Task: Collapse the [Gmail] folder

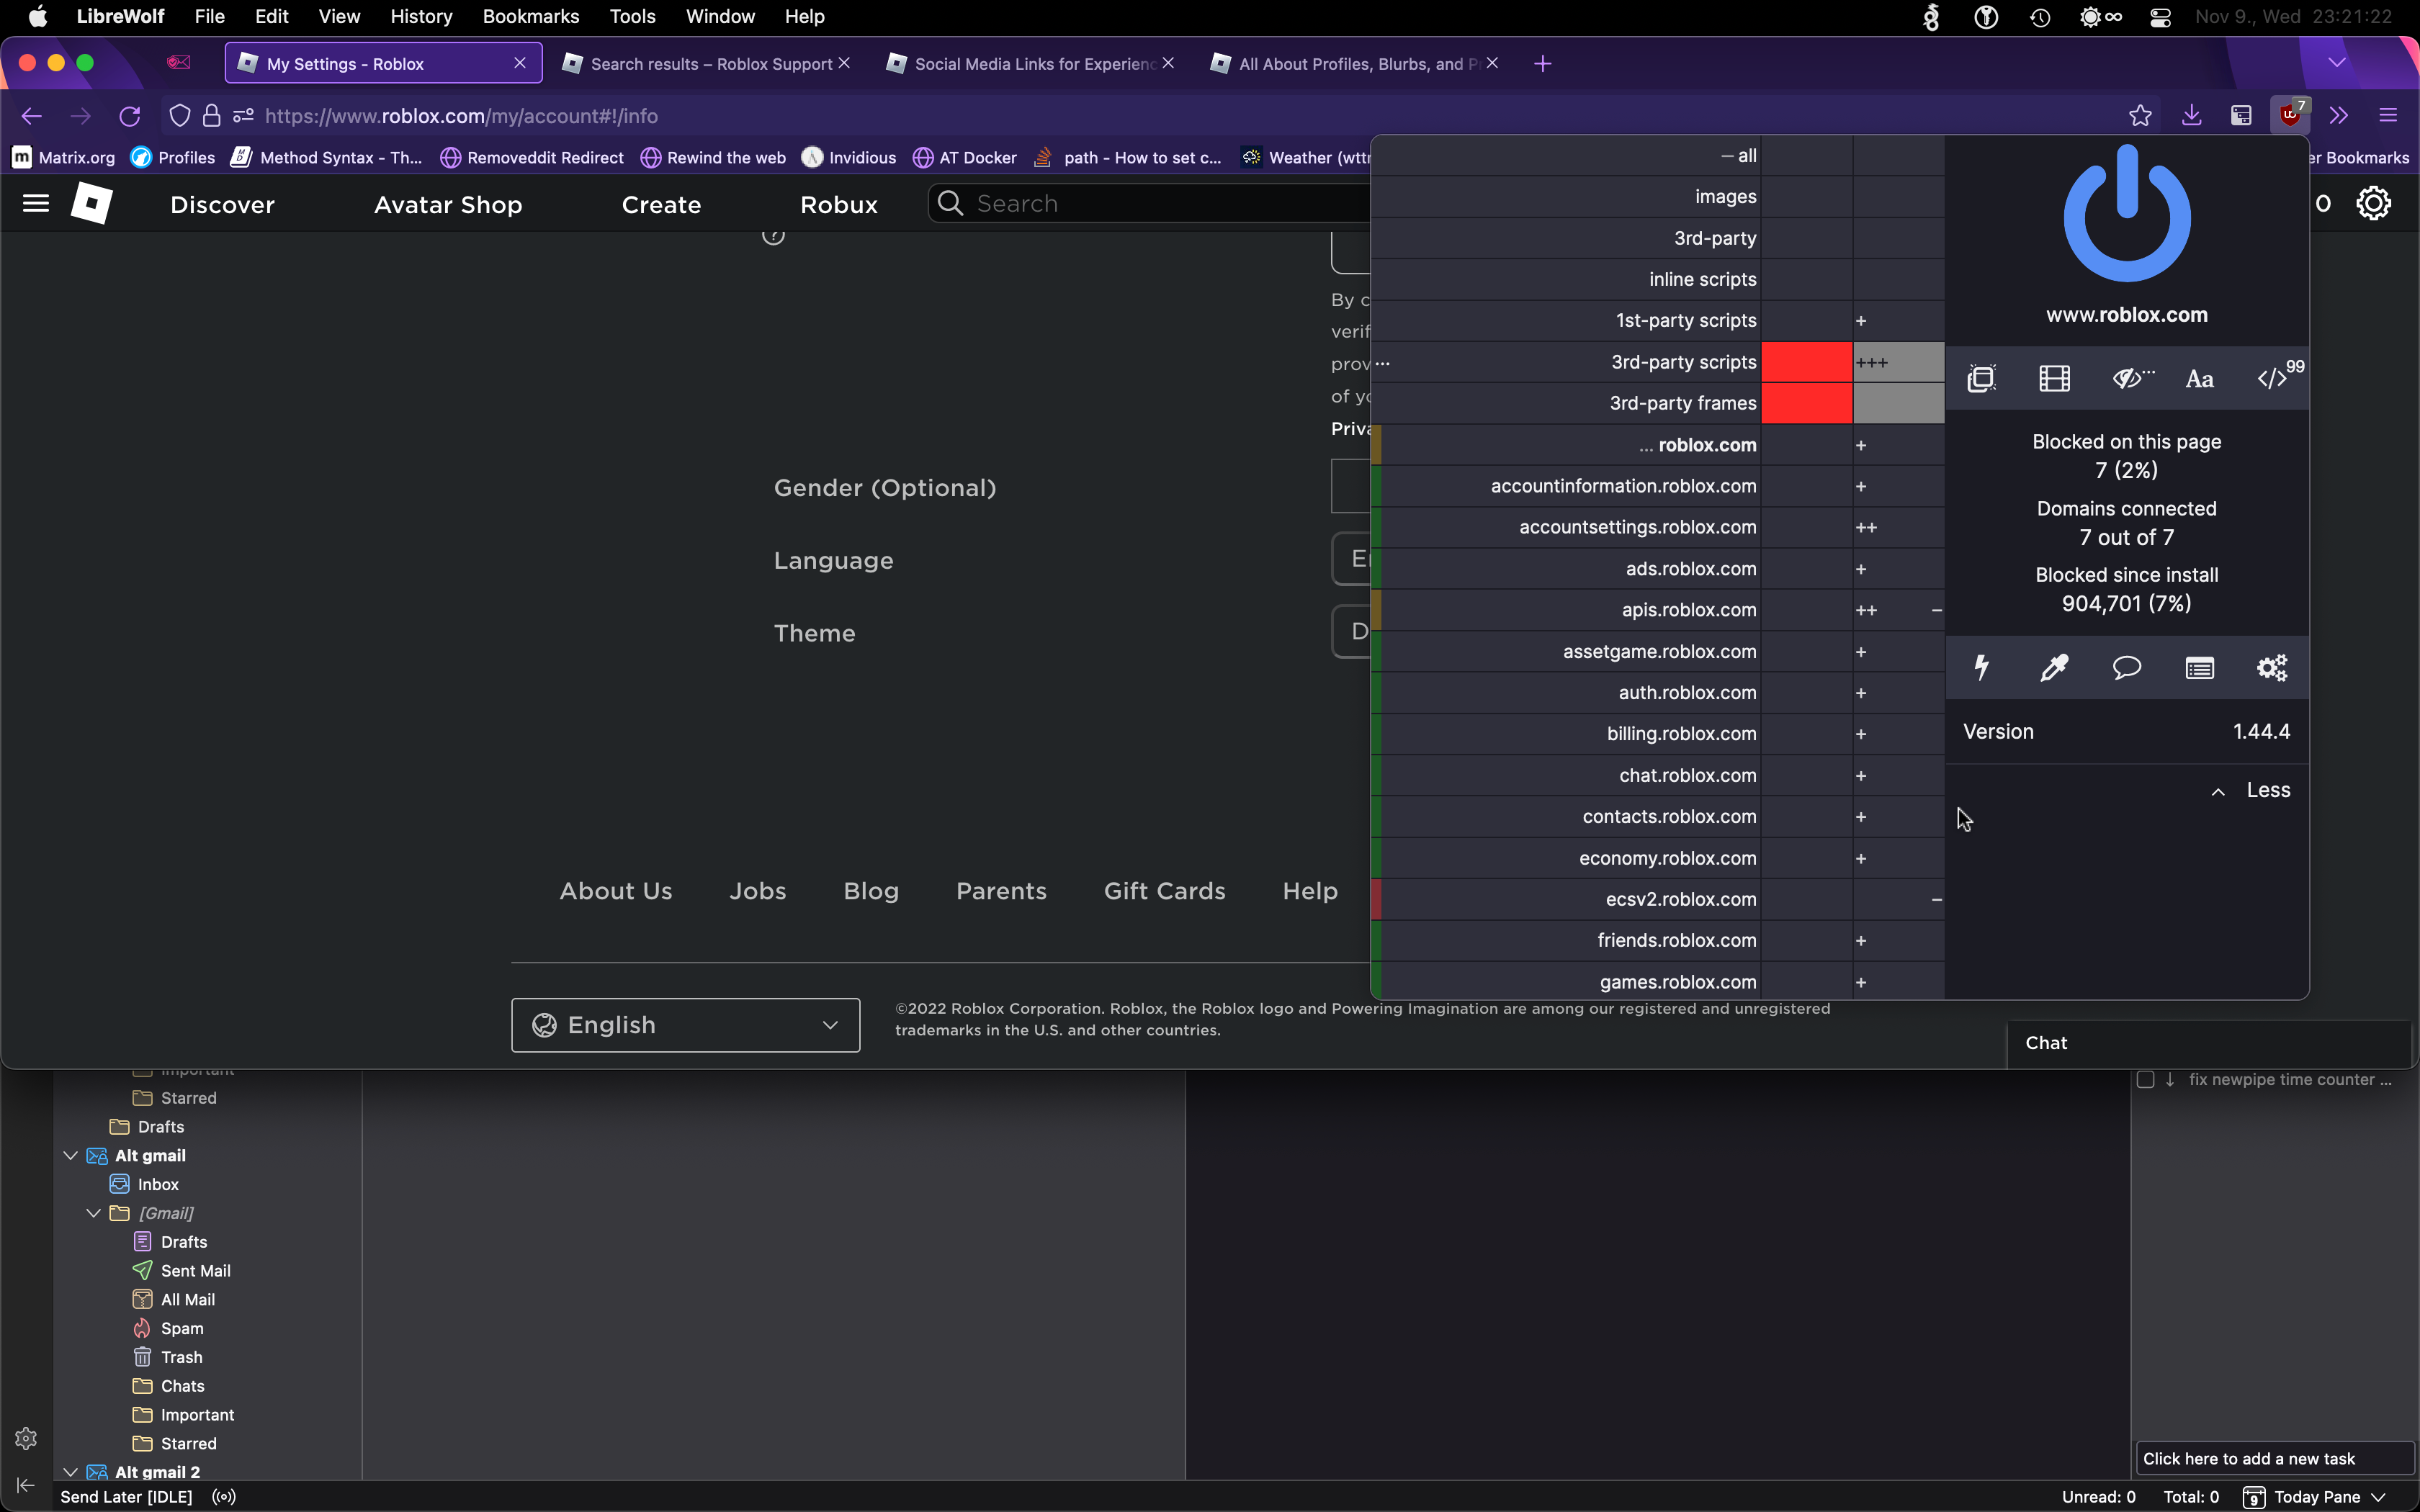Action: tap(93, 1213)
